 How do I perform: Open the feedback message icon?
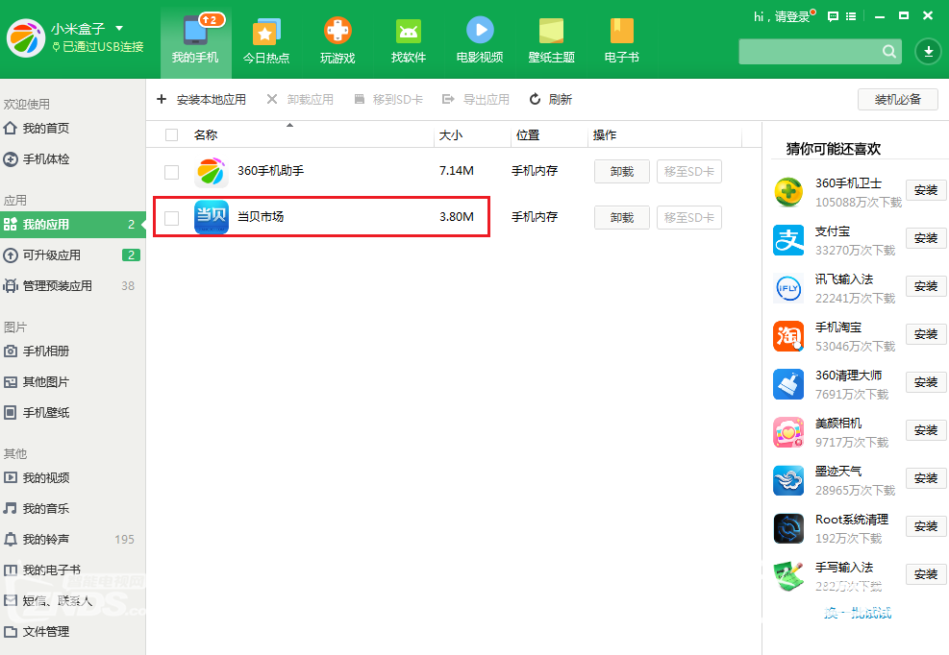coord(833,17)
